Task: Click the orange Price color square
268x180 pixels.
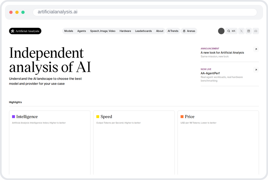Action: pyautogui.click(x=182, y=117)
